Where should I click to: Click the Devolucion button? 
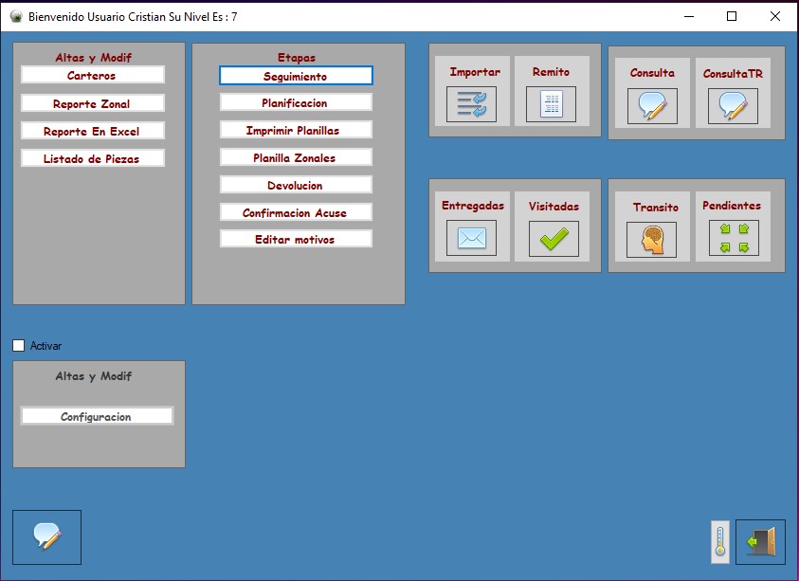coord(296,185)
